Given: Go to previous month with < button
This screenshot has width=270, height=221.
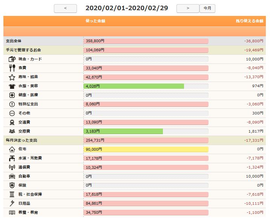Looking at the screenshot, I should [65, 8].
